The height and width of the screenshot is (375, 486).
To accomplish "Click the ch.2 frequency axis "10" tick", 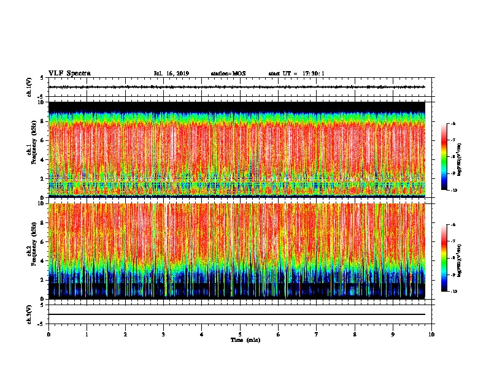I will click(40, 203).
